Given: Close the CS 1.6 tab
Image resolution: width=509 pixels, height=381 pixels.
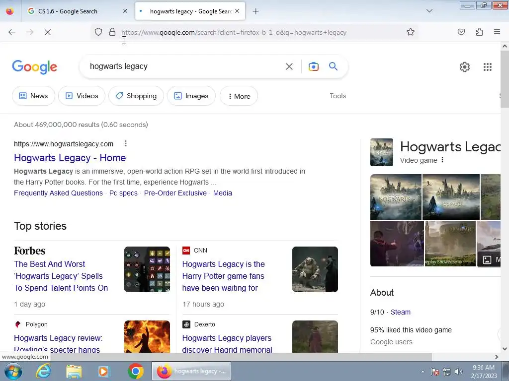Looking at the screenshot, I should tap(125, 11).
